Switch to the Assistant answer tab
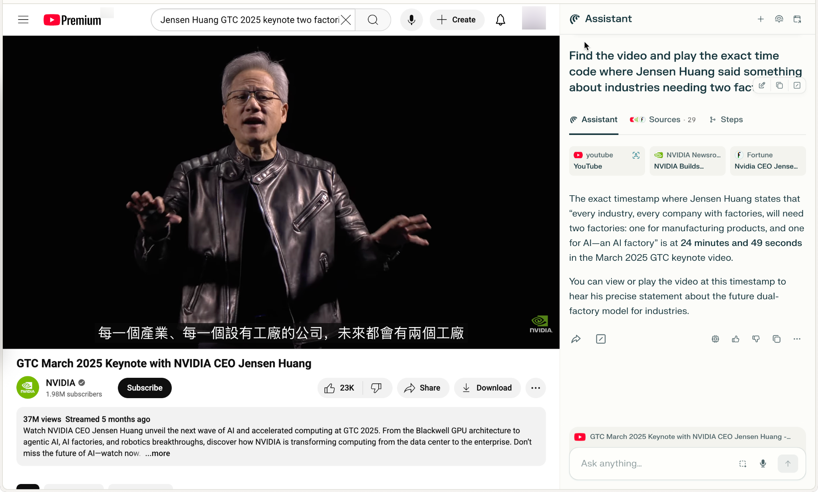 [x=594, y=119]
